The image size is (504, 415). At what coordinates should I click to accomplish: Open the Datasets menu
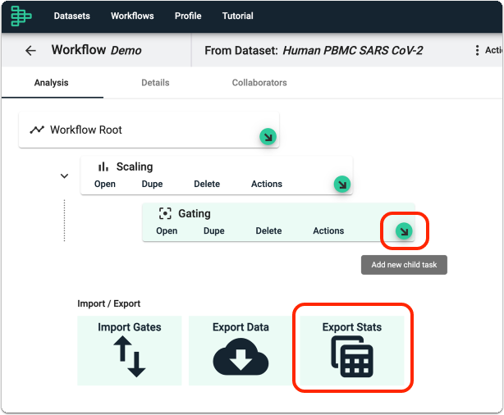(72, 16)
